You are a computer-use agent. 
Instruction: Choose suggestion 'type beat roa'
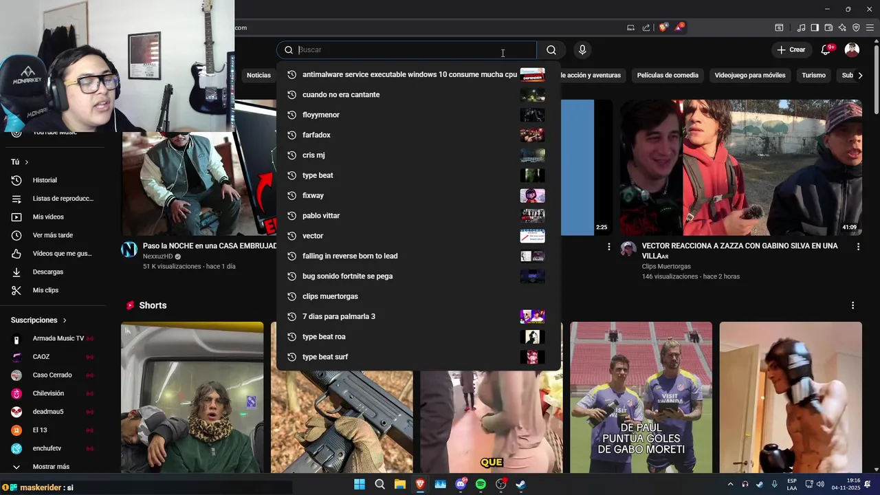click(418, 337)
